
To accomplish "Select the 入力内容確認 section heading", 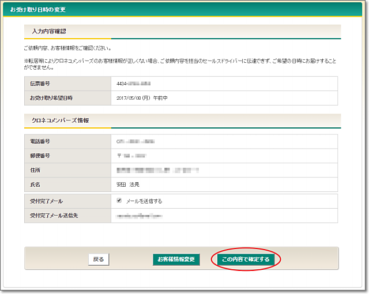I will coord(48,31).
